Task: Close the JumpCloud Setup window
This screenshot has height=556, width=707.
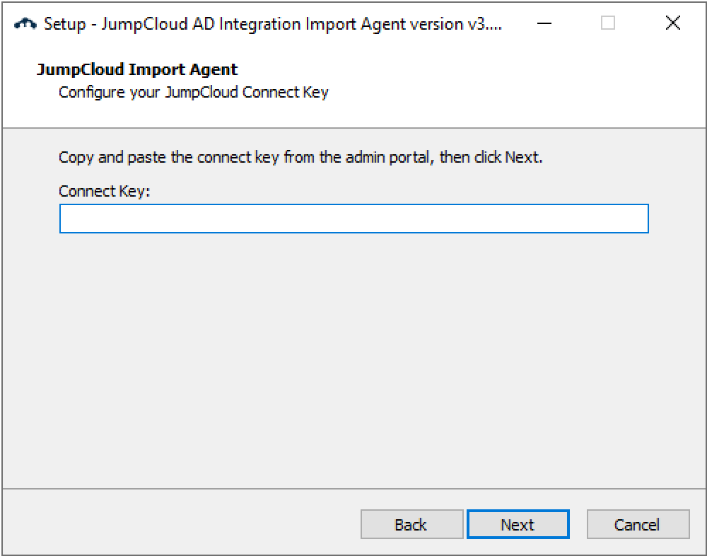Action: pyautogui.click(x=672, y=23)
